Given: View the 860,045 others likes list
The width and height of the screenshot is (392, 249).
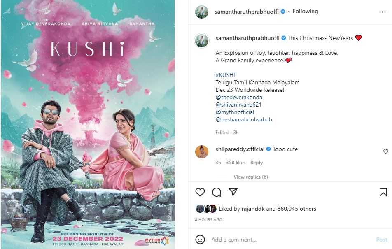Looking at the screenshot, I should (x=296, y=209).
